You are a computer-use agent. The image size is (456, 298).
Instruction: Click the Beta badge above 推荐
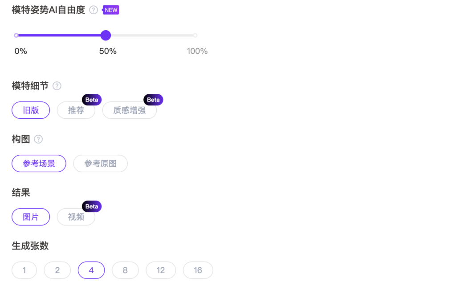tap(92, 100)
